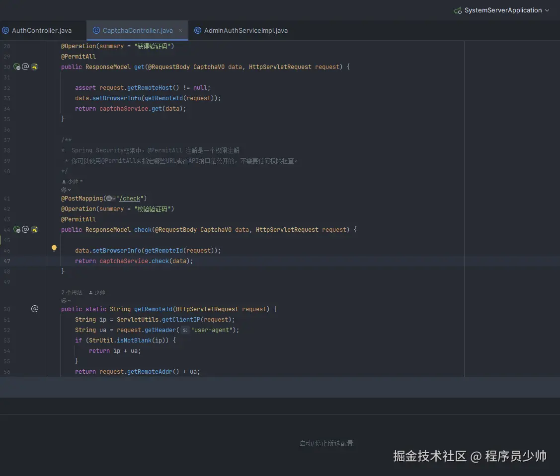Screen dimensions: 560x476
Task: Click the "user-agent" string literal
Action: point(212,330)
